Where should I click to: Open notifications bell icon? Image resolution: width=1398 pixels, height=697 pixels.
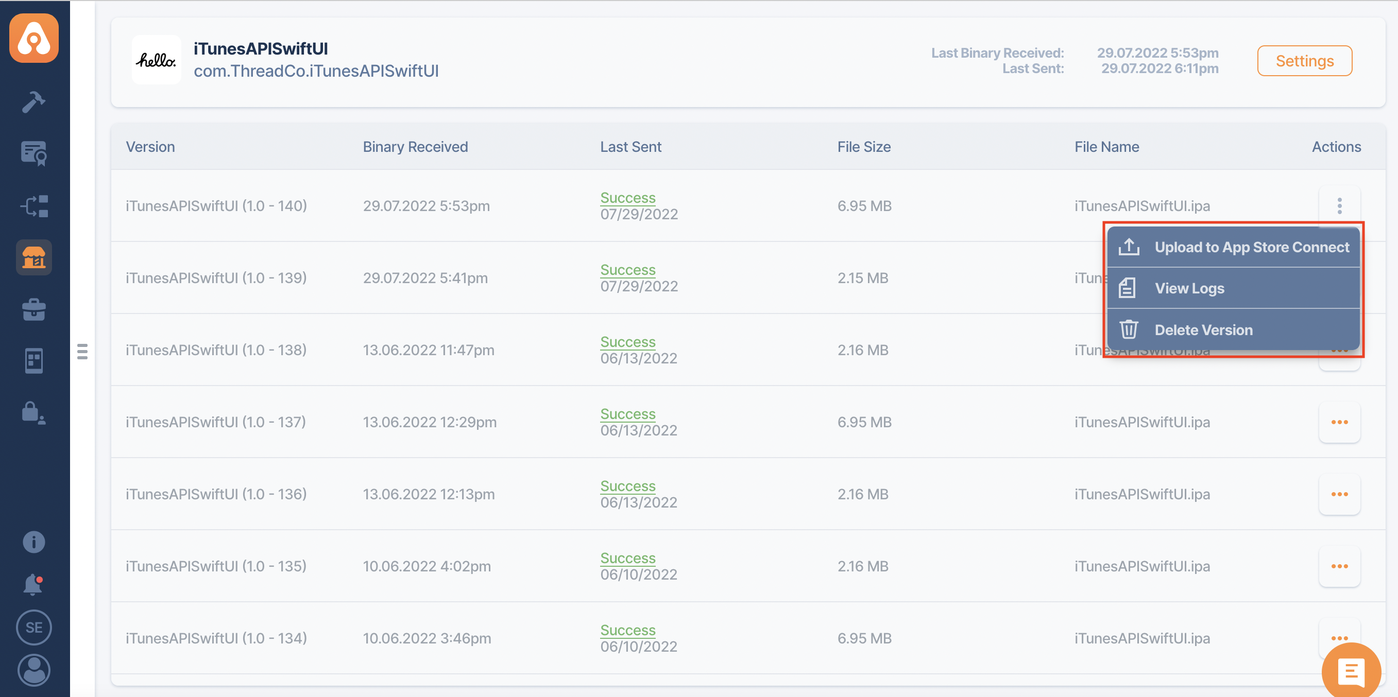click(x=33, y=584)
